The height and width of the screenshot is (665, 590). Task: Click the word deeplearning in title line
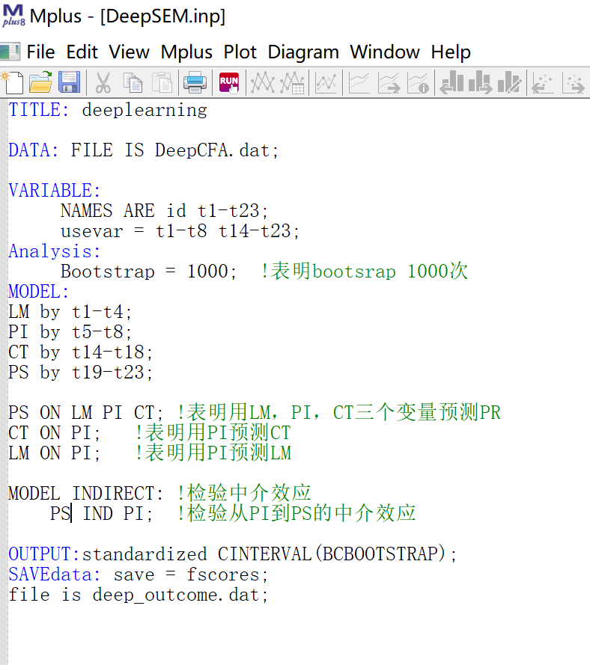click(x=145, y=110)
